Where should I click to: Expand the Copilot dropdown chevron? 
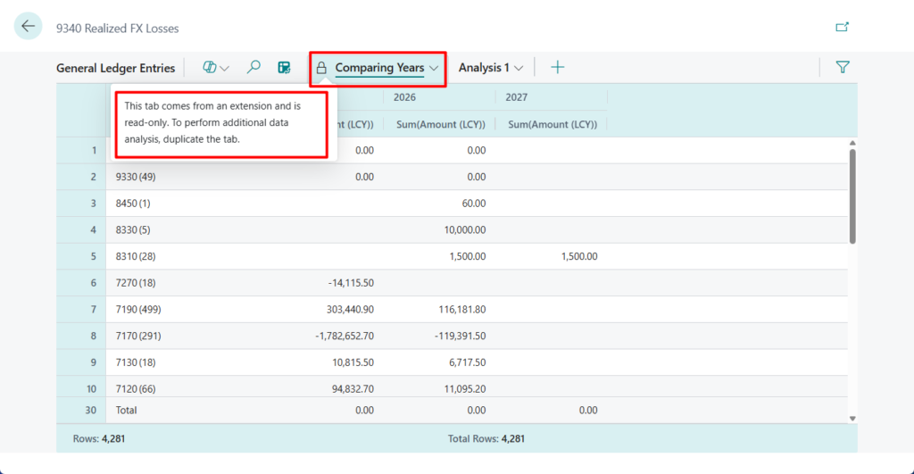[225, 68]
